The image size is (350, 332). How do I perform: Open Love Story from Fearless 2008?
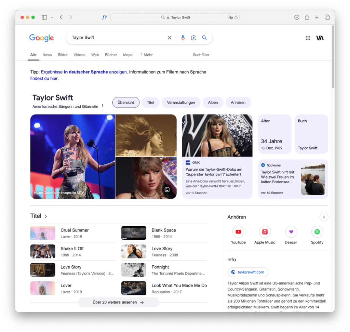point(164,252)
